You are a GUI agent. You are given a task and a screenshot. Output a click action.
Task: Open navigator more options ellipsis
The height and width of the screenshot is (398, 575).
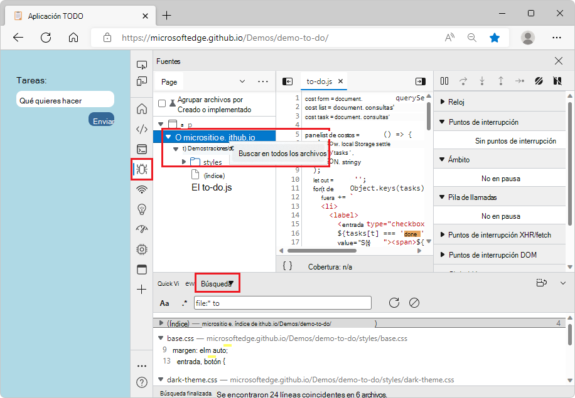[263, 81]
